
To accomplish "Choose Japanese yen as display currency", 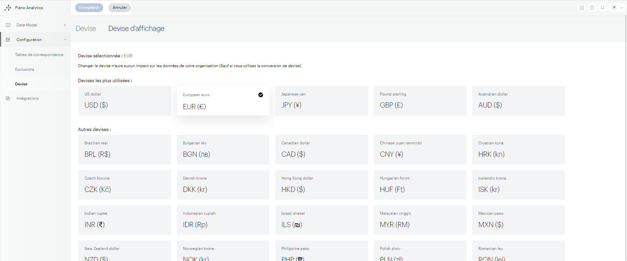I will (321, 101).
